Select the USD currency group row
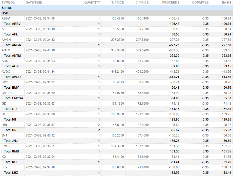 click(x=116, y=13)
